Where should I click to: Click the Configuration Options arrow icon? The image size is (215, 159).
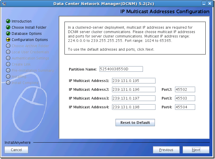tap(8, 40)
